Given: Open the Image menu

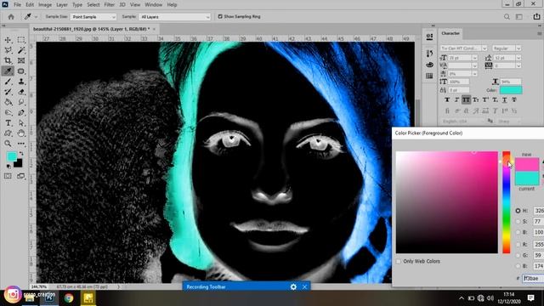Looking at the screenshot, I should [x=45, y=5].
